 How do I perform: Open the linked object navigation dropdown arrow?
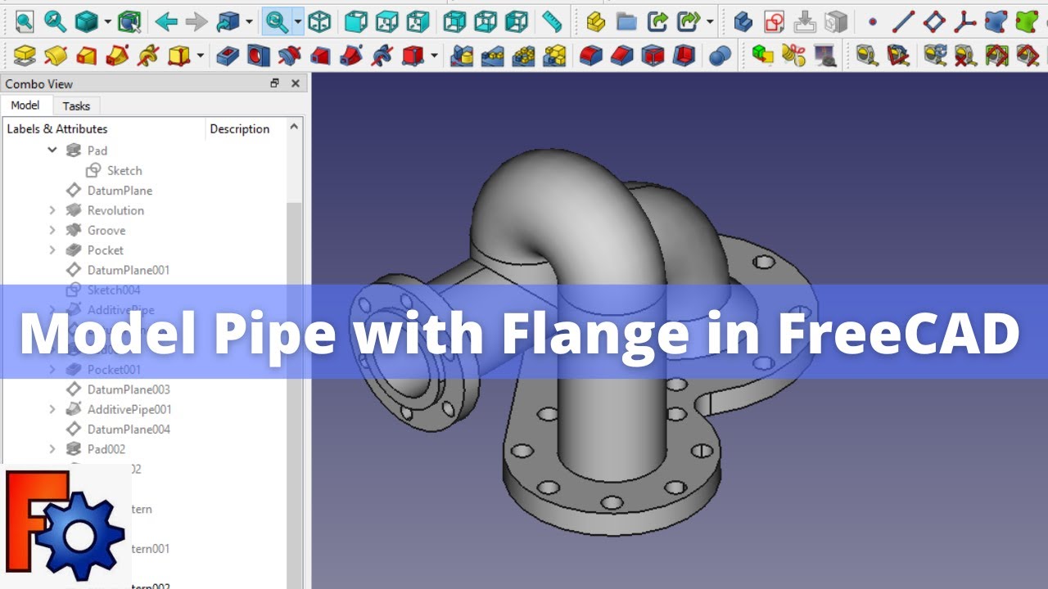(x=248, y=21)
